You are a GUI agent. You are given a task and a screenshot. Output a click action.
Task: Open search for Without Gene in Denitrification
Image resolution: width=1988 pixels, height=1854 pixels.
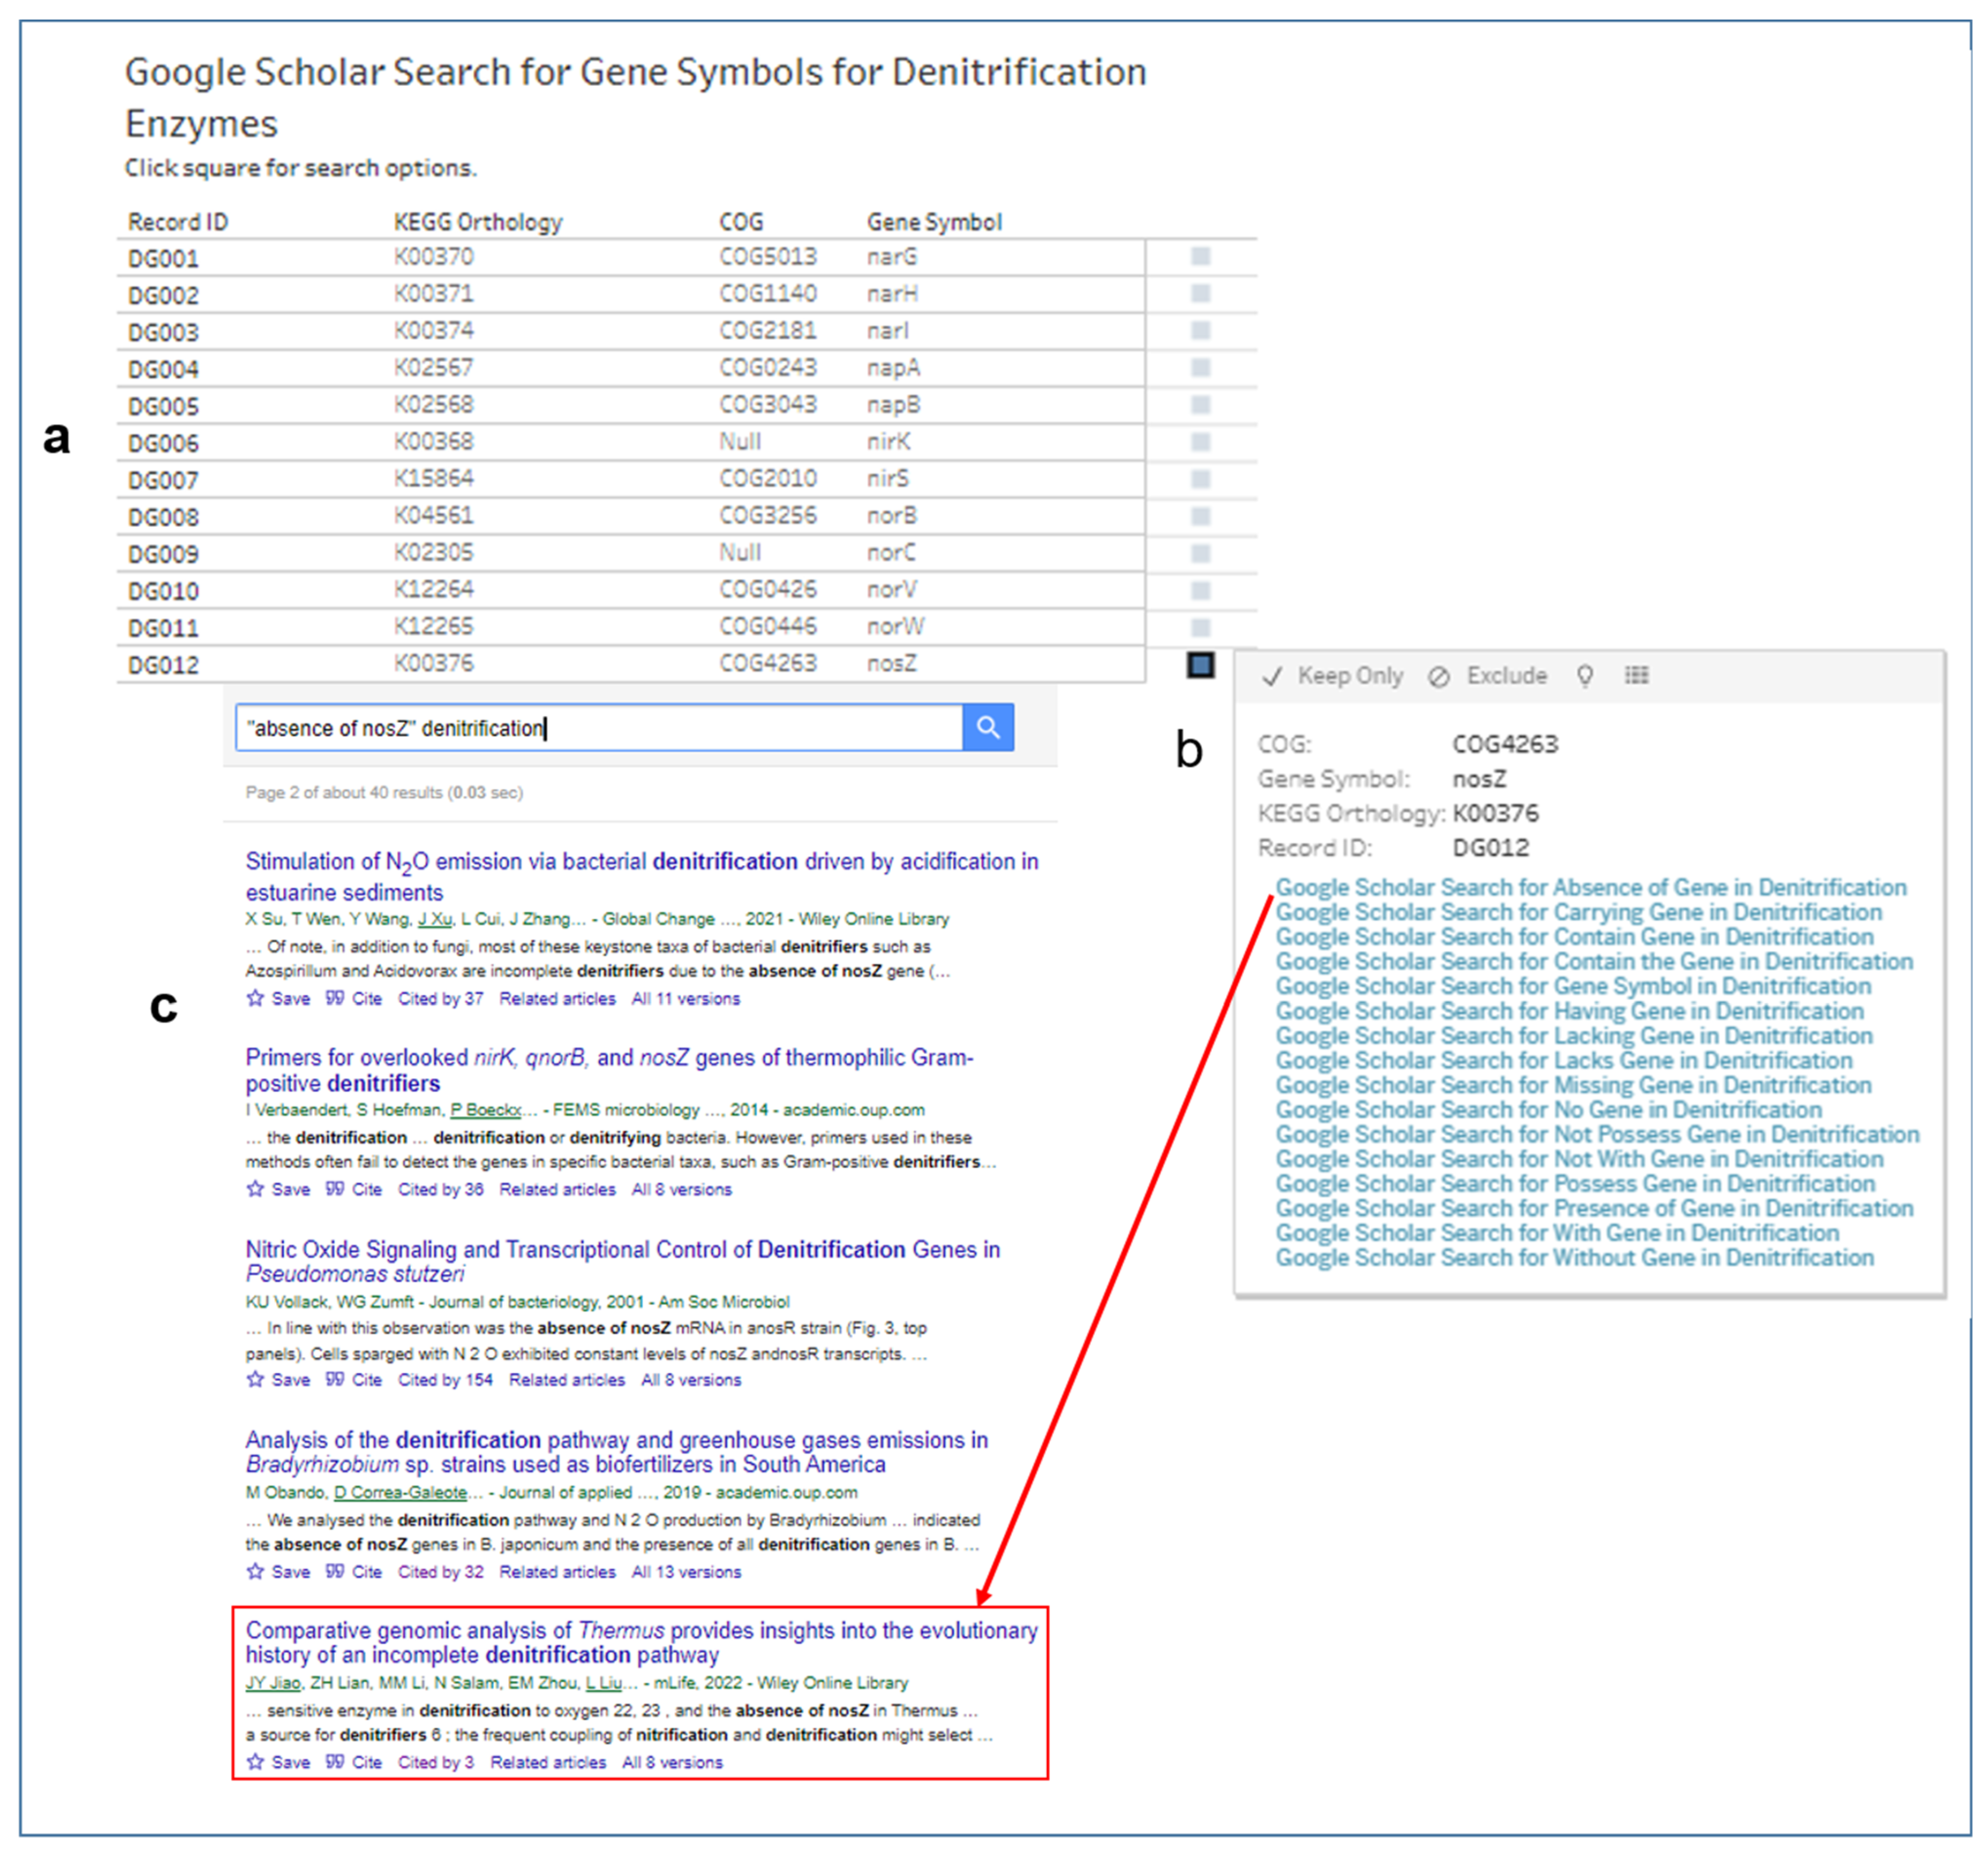pos(1574,1257)
